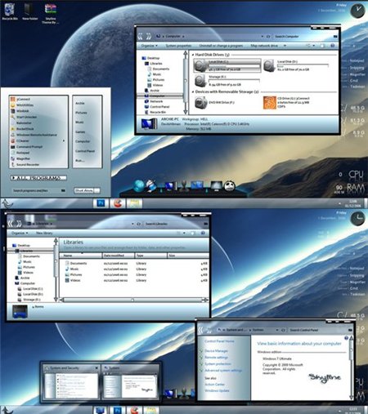Click Local Disk (C:) capacity bar
Viewport: 368px width, 414px height.
(x=234, y=66)
